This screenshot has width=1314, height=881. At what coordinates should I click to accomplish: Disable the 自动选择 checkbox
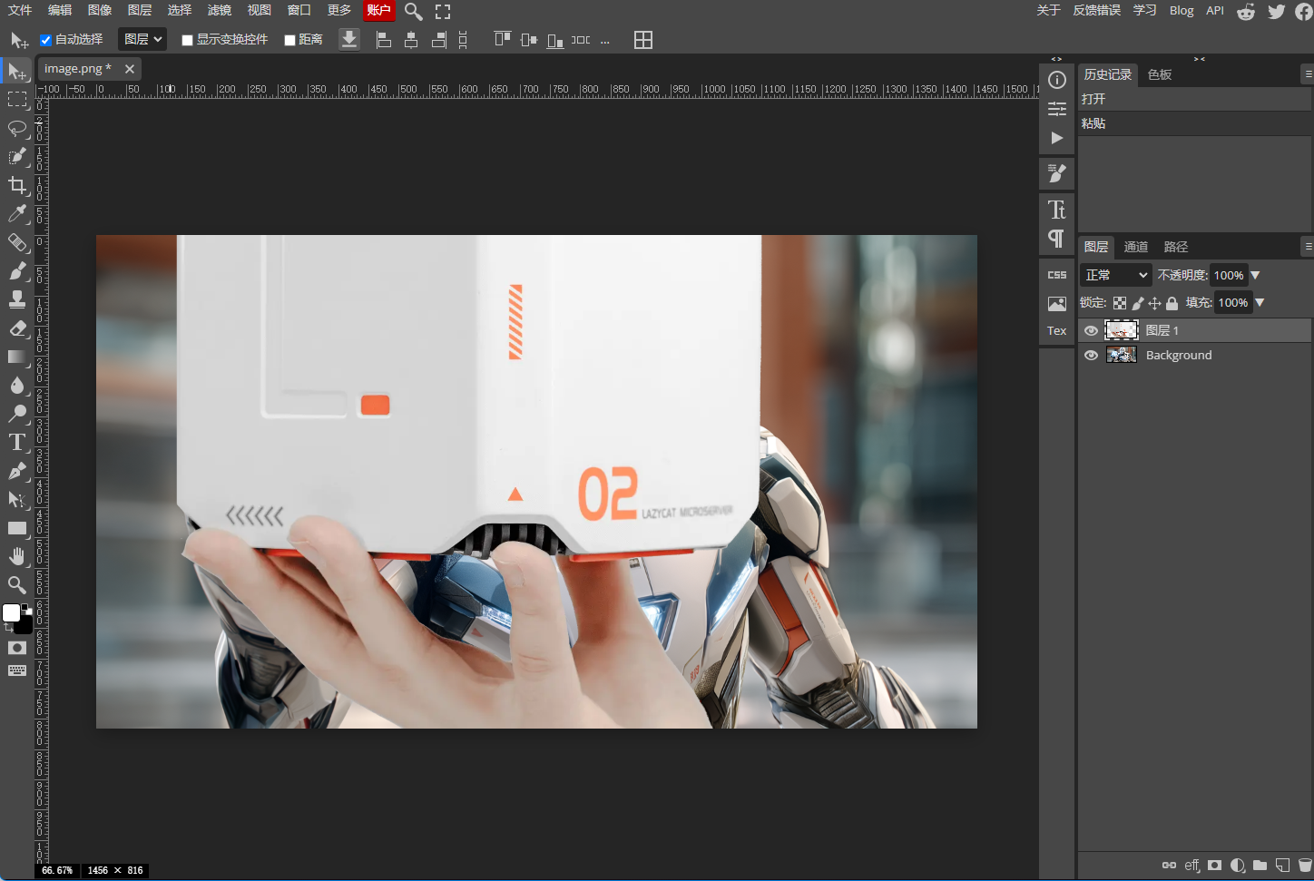(45, 40)
